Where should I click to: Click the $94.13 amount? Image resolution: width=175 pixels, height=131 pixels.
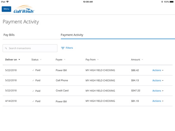click(x=135, y=80)
